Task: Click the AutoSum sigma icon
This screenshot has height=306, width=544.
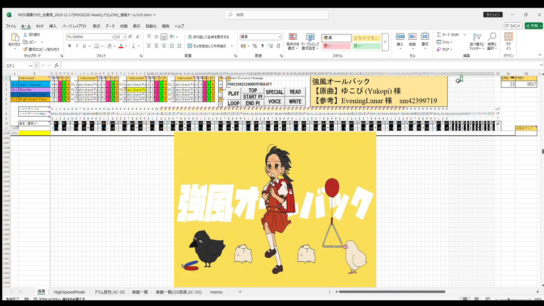Action: coord(439,35)
